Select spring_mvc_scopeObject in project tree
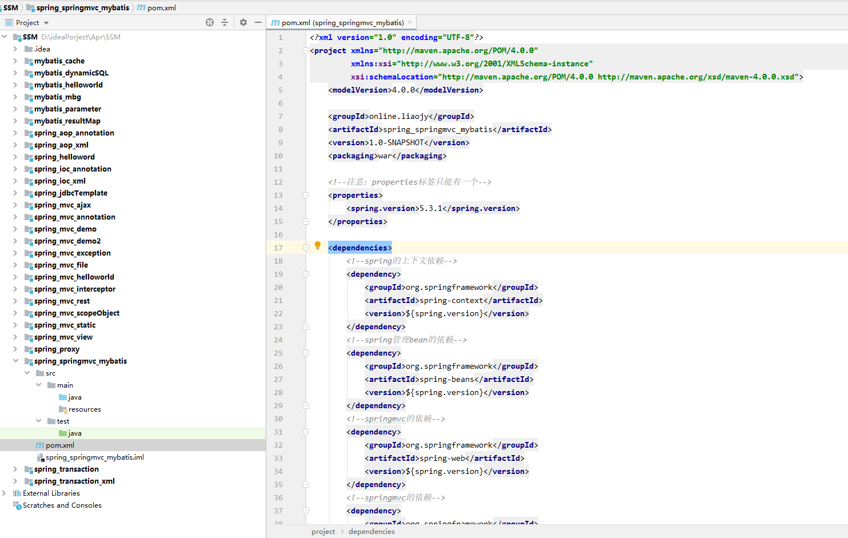 77,313
